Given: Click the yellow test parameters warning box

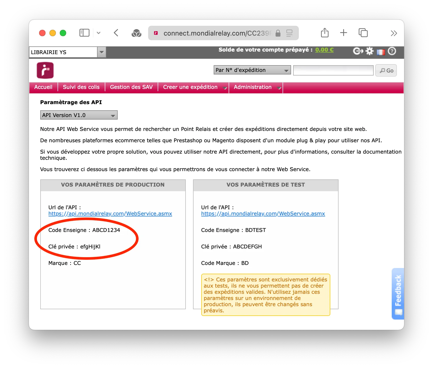Looking at the screenshot, I should click(266, 295).
